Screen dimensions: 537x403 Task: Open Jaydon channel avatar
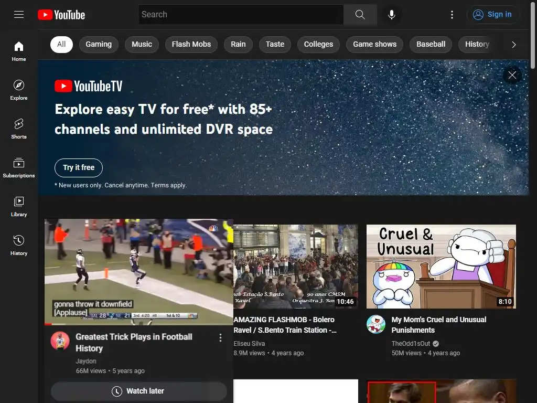[60, 340]
